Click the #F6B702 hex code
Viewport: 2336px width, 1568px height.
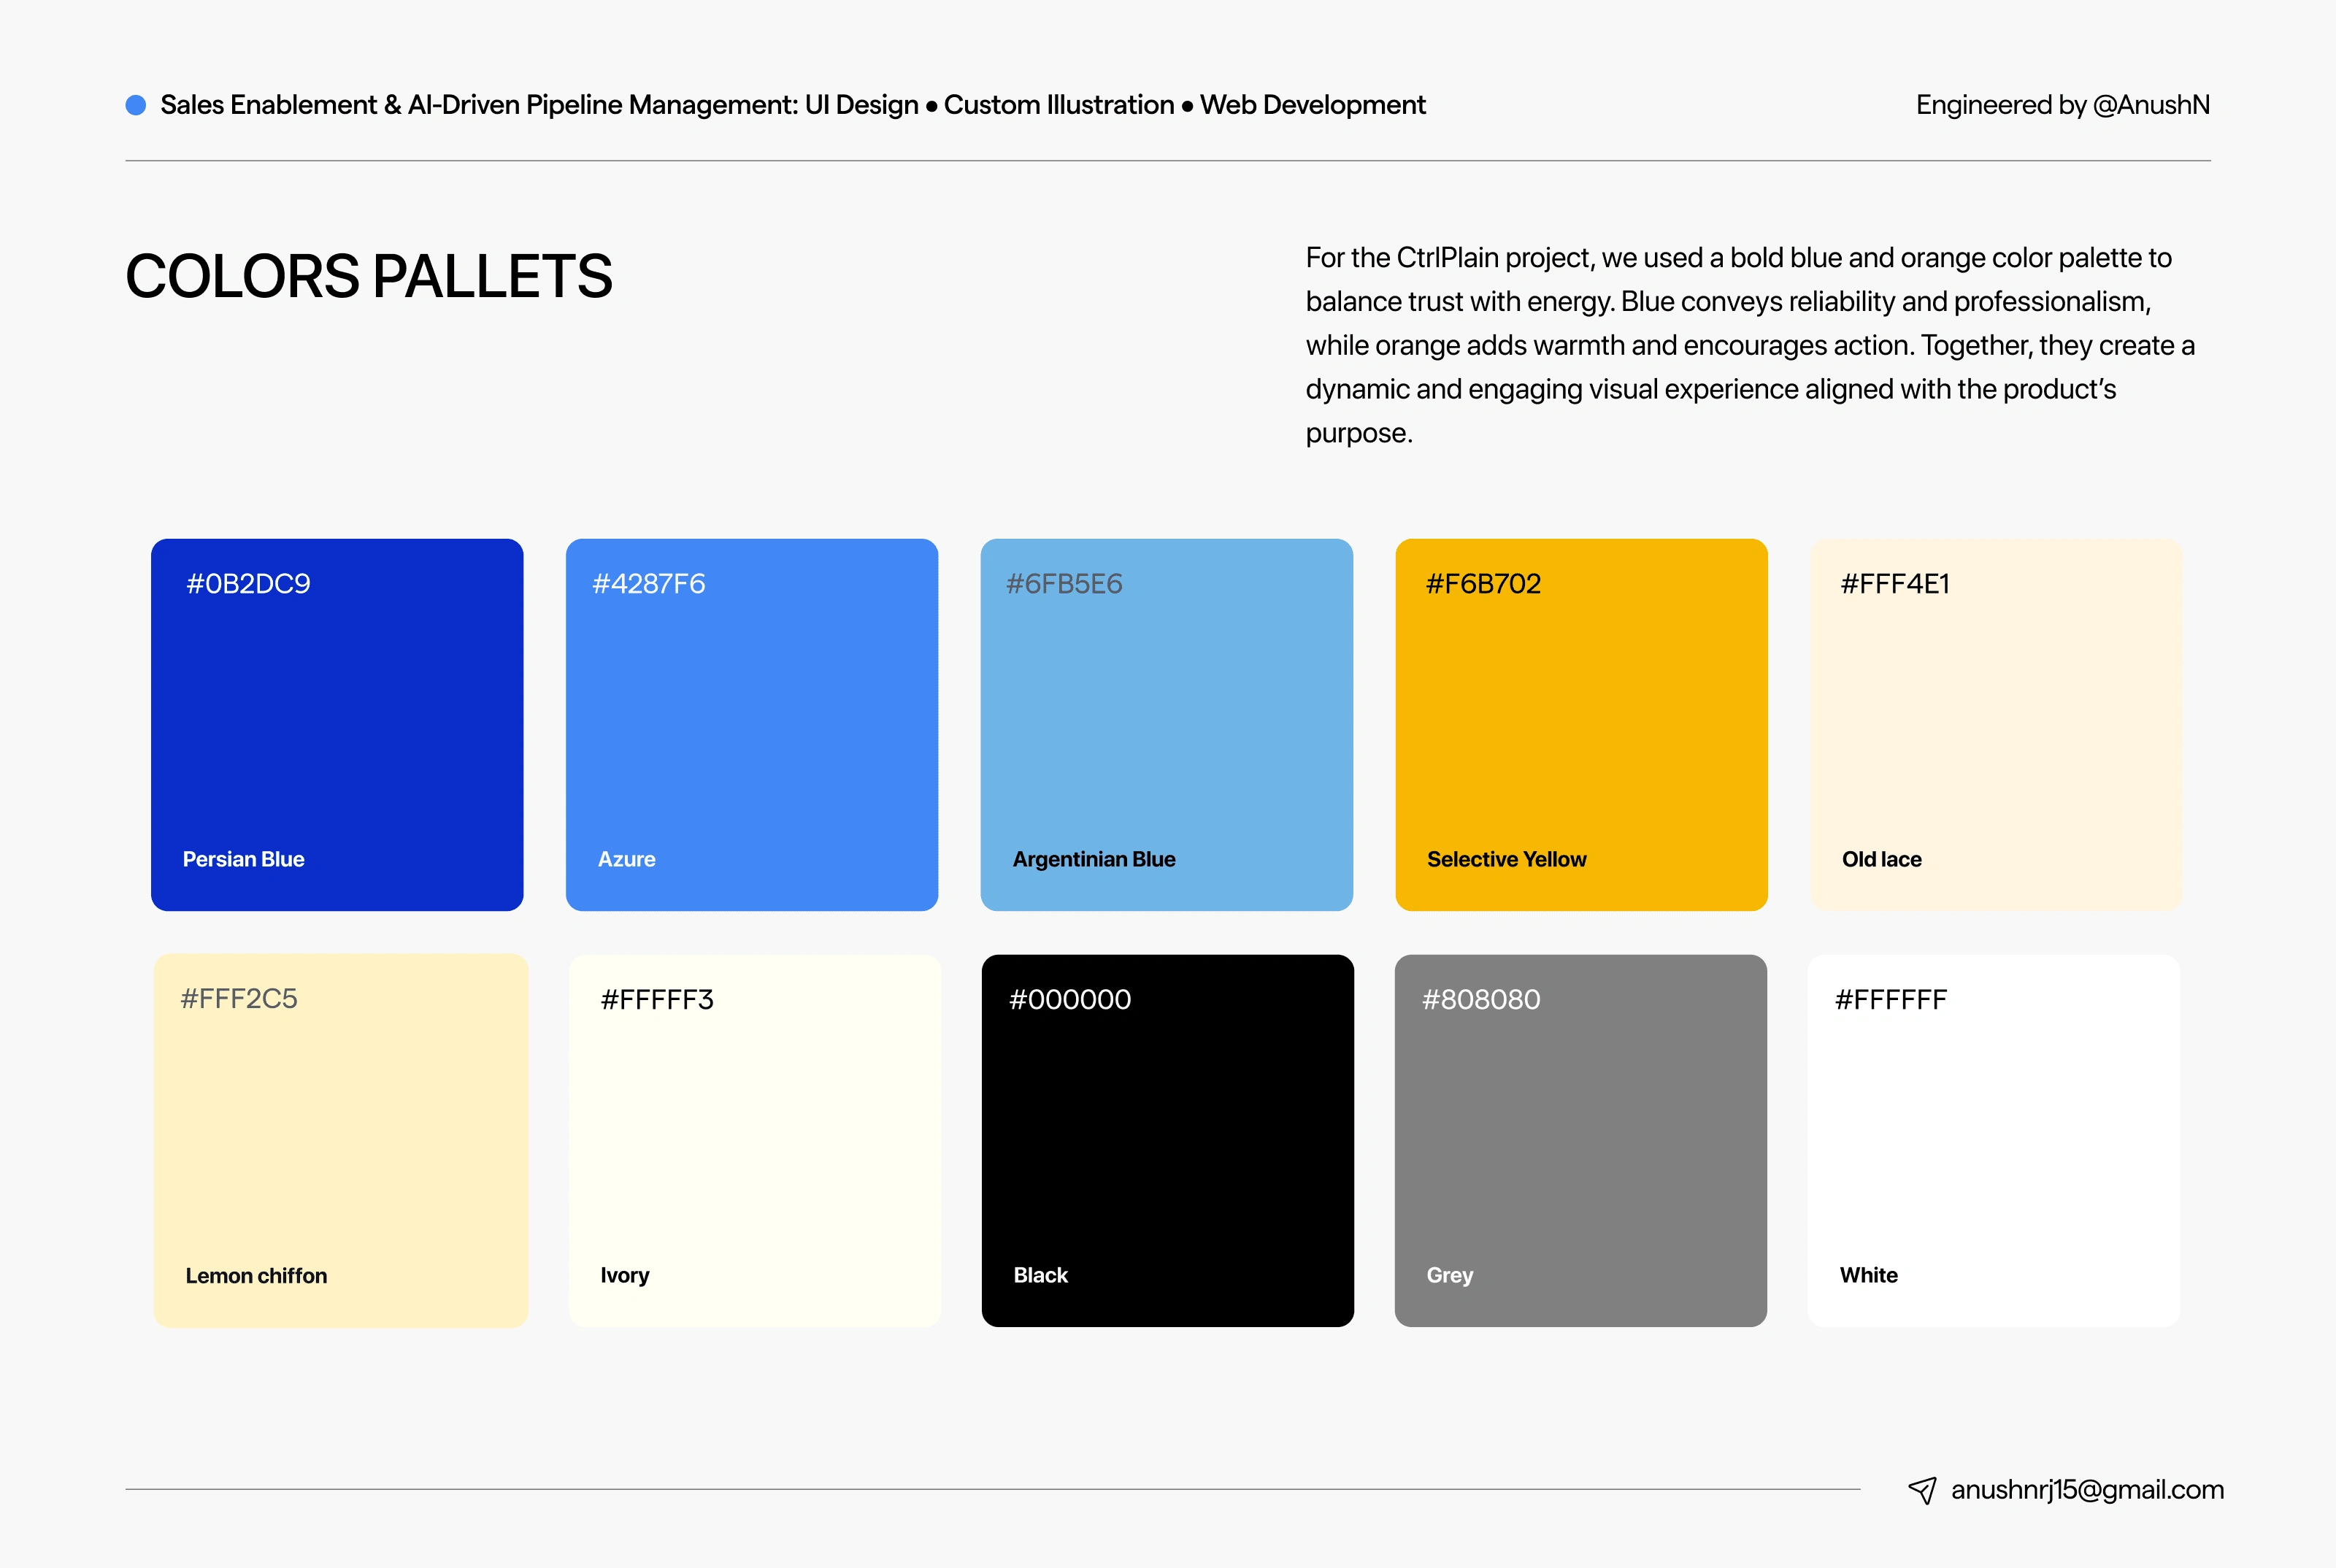pos(1483,584)
